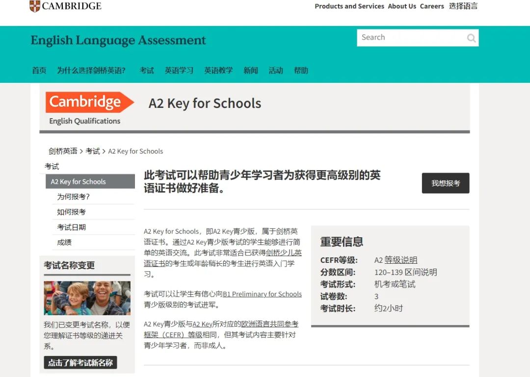Click the 机考或笔试 value

pyautogui.click(x=395, y=284)
